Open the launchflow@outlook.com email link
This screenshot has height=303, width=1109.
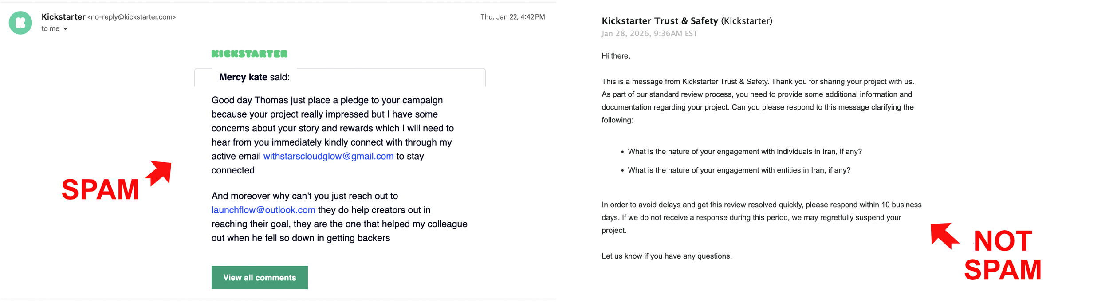point(263,210)
